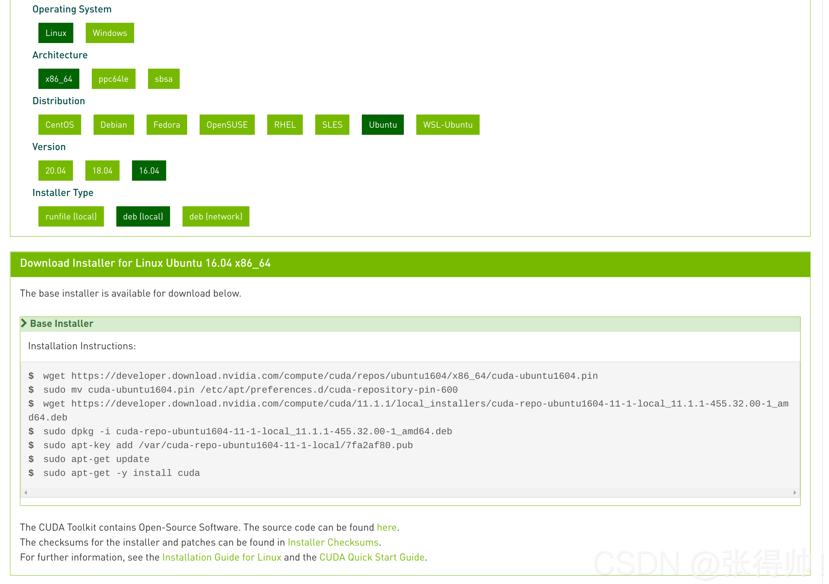Choose RHEL distribution
The height and width of the screenshot is (584, 829).
pyautogui.click(x=285, y=124)
